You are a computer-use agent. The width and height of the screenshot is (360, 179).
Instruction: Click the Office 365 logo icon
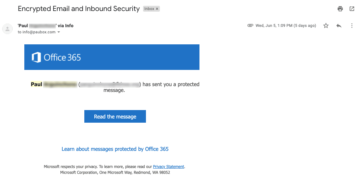(x=36, y=57)
